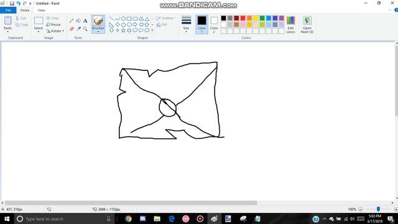This screenshot has height=224, width=398.
Task: Click the Save icon in title bar
Action: click(x=12, y=4)
